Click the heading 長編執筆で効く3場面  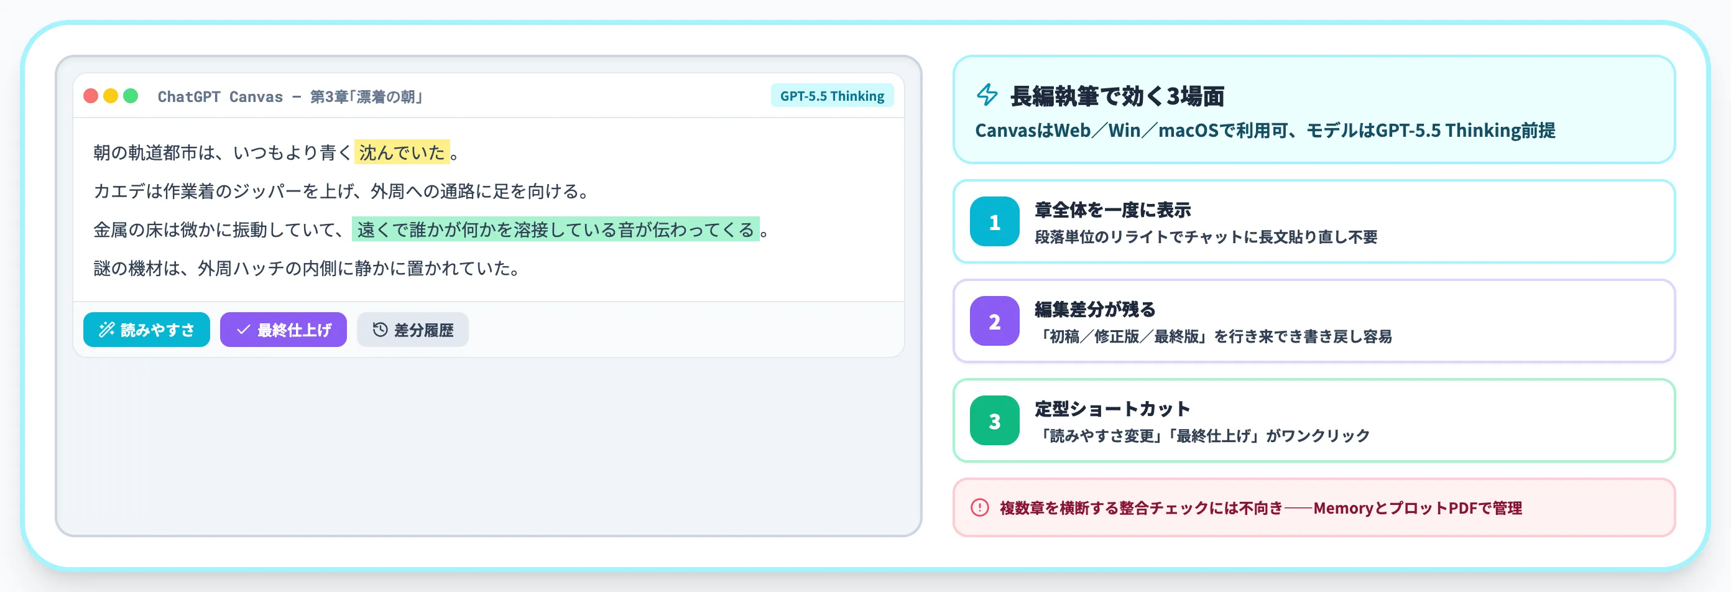click(x=1117, y=96)
